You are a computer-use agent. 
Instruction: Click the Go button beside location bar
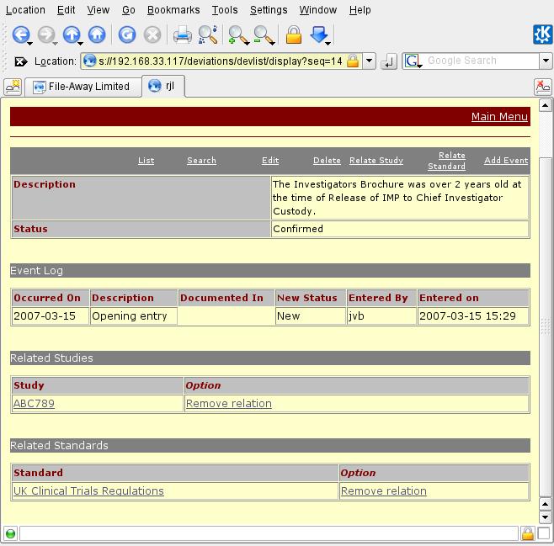point(389,61)
